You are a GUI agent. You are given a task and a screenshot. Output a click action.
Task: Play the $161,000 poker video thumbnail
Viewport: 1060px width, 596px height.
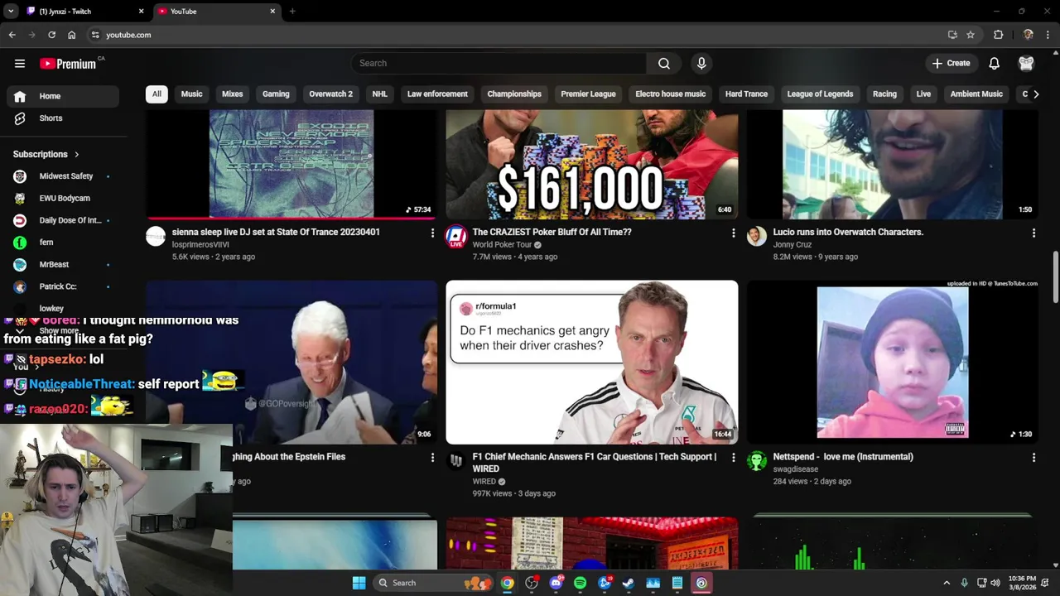591,165
